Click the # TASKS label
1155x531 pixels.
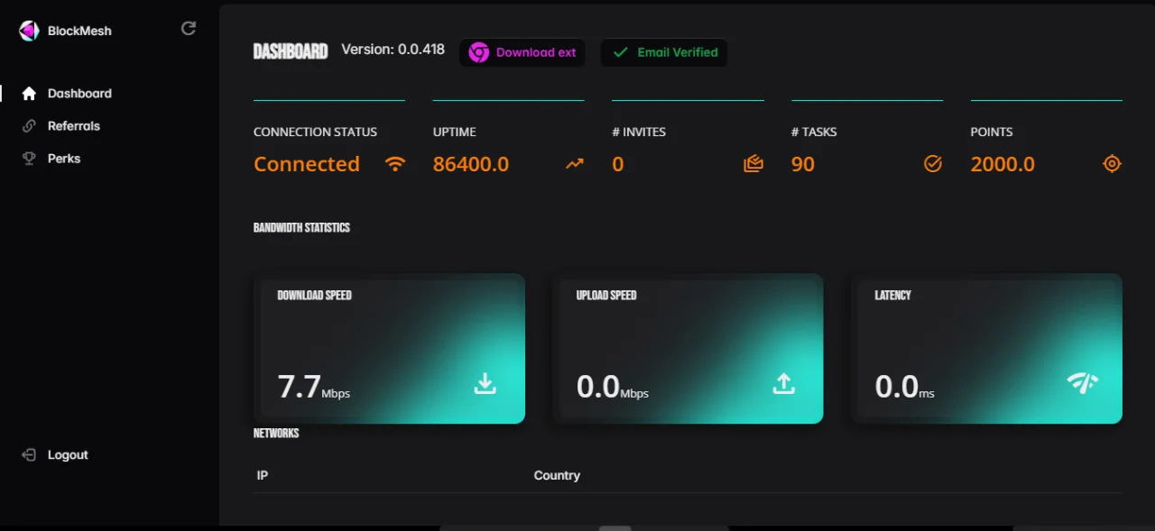814,132
